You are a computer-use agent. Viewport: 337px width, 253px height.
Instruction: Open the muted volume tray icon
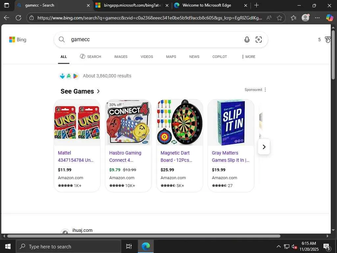pos(294,246)
